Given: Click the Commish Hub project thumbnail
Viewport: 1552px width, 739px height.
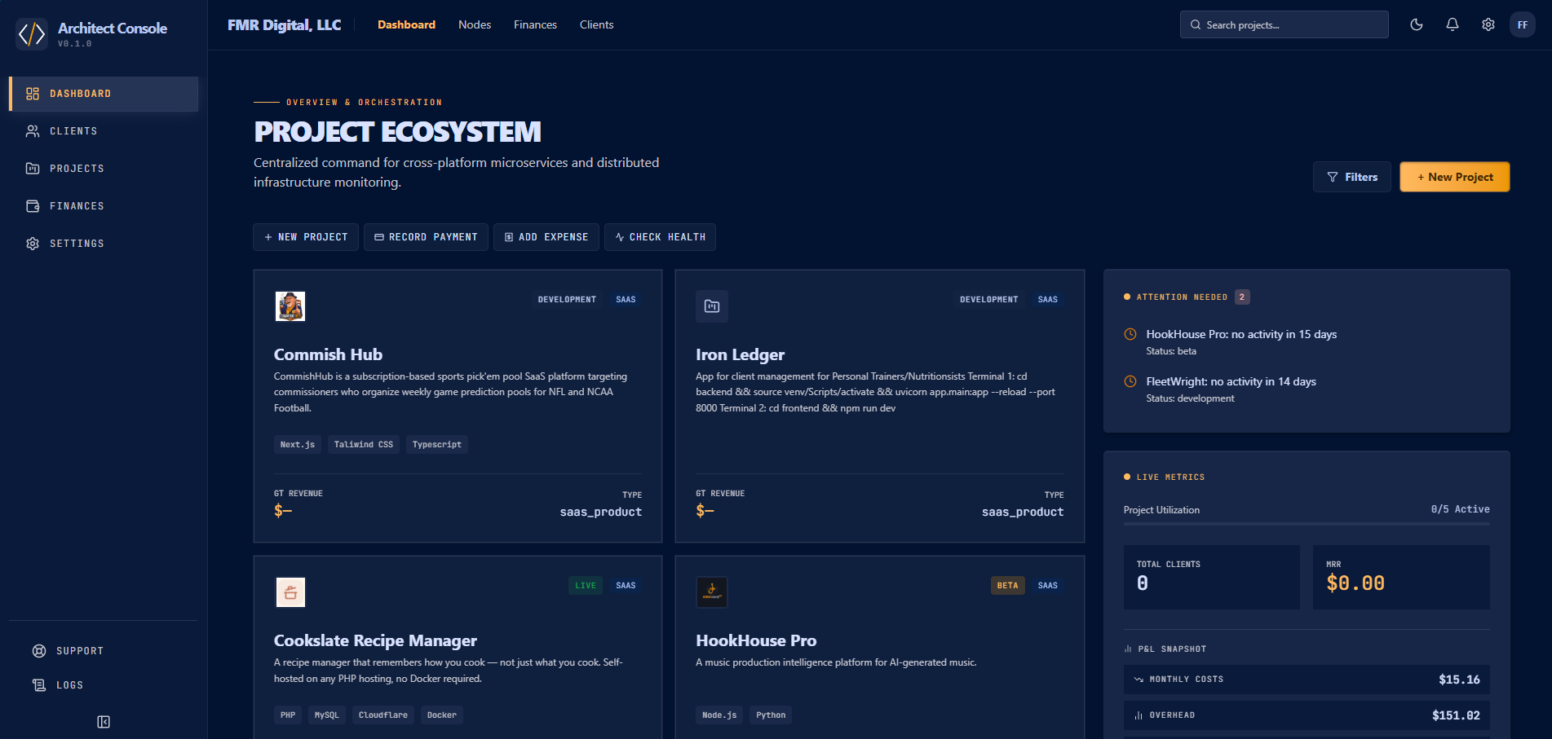Looking at the screenshot, I should (290, 307).
